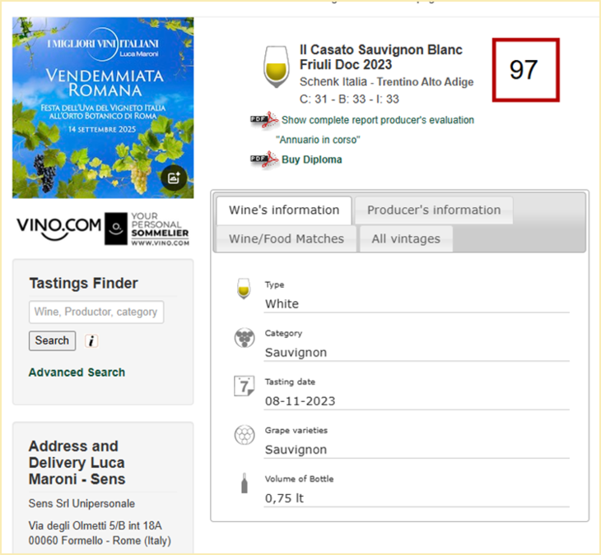Click the white wine glass icon next to wine title

pos(277,67)
